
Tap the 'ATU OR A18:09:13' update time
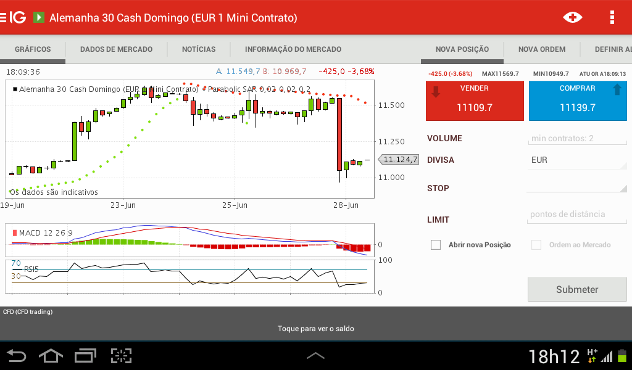click(x=602, y=73)
